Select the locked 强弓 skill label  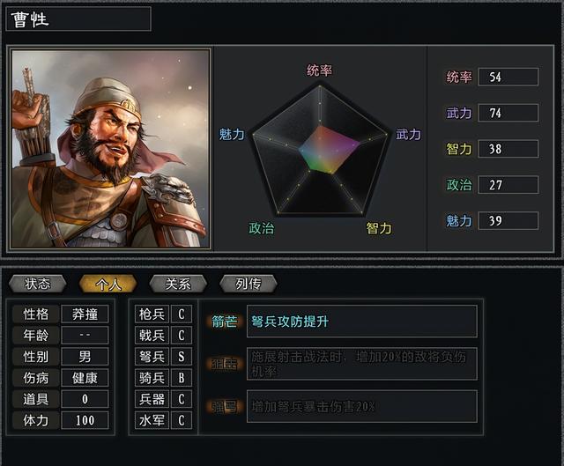point(224,406)
